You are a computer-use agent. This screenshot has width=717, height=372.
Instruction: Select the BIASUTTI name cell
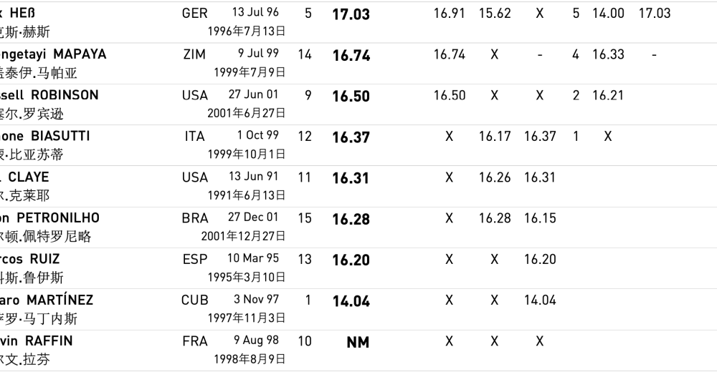[60, 136]
